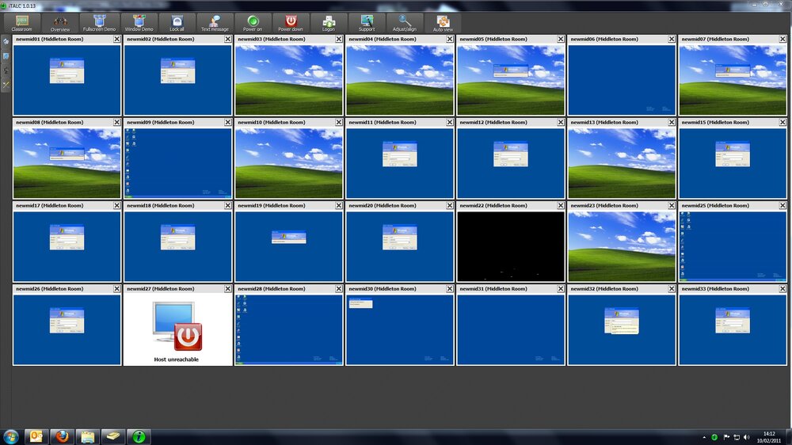
Task: Show hidden tray icons arrow
Action: pyautogui.click(x=704, y=437)
